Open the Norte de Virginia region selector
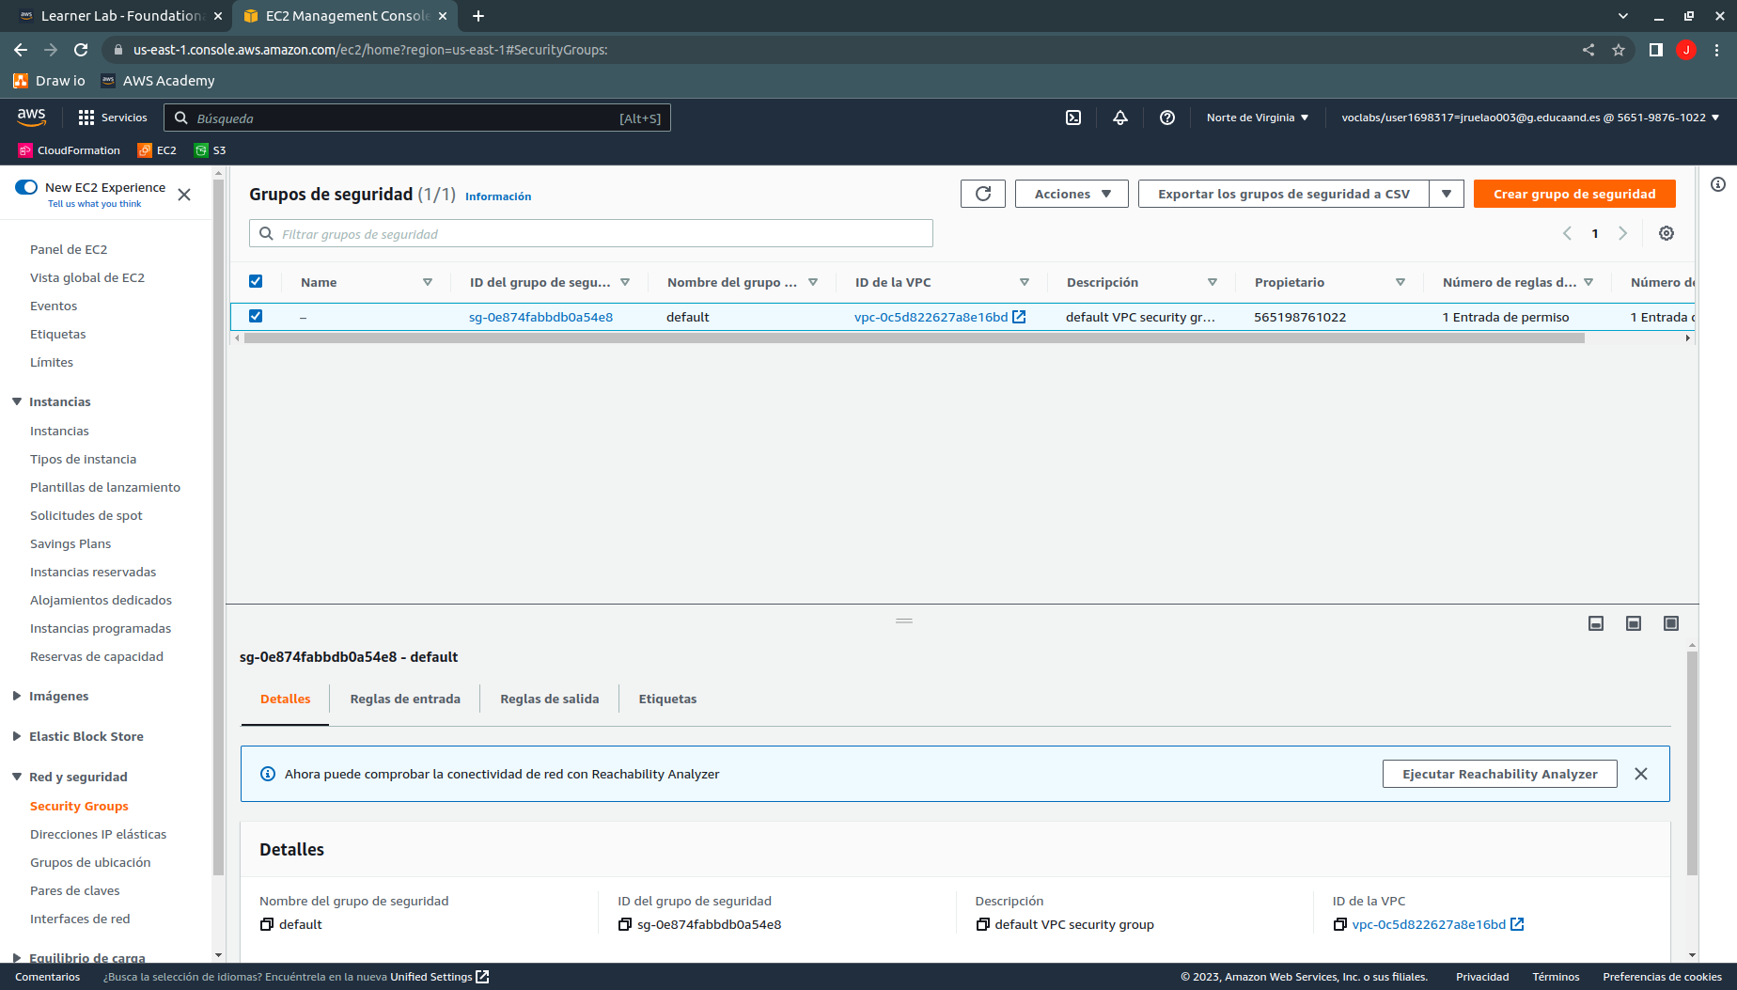 [x=1257, y=118]
